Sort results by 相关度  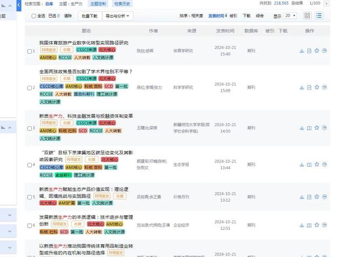point(197,16)
